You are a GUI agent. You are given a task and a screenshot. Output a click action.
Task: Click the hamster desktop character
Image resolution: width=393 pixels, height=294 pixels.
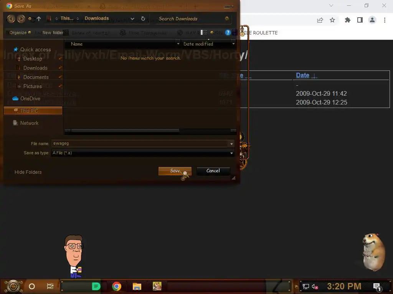click(373, 252)
